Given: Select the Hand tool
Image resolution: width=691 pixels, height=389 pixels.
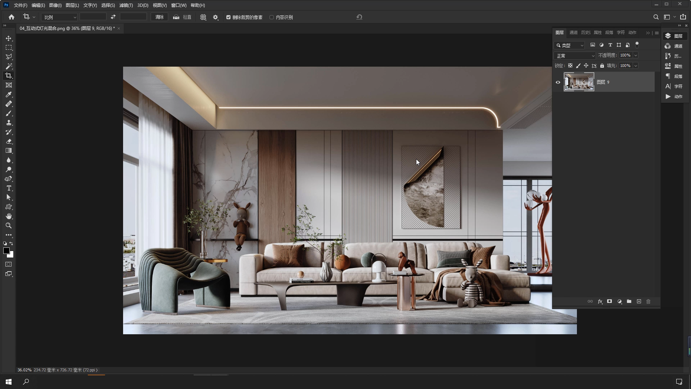Looking at the screenshot, I should [9, 216].
